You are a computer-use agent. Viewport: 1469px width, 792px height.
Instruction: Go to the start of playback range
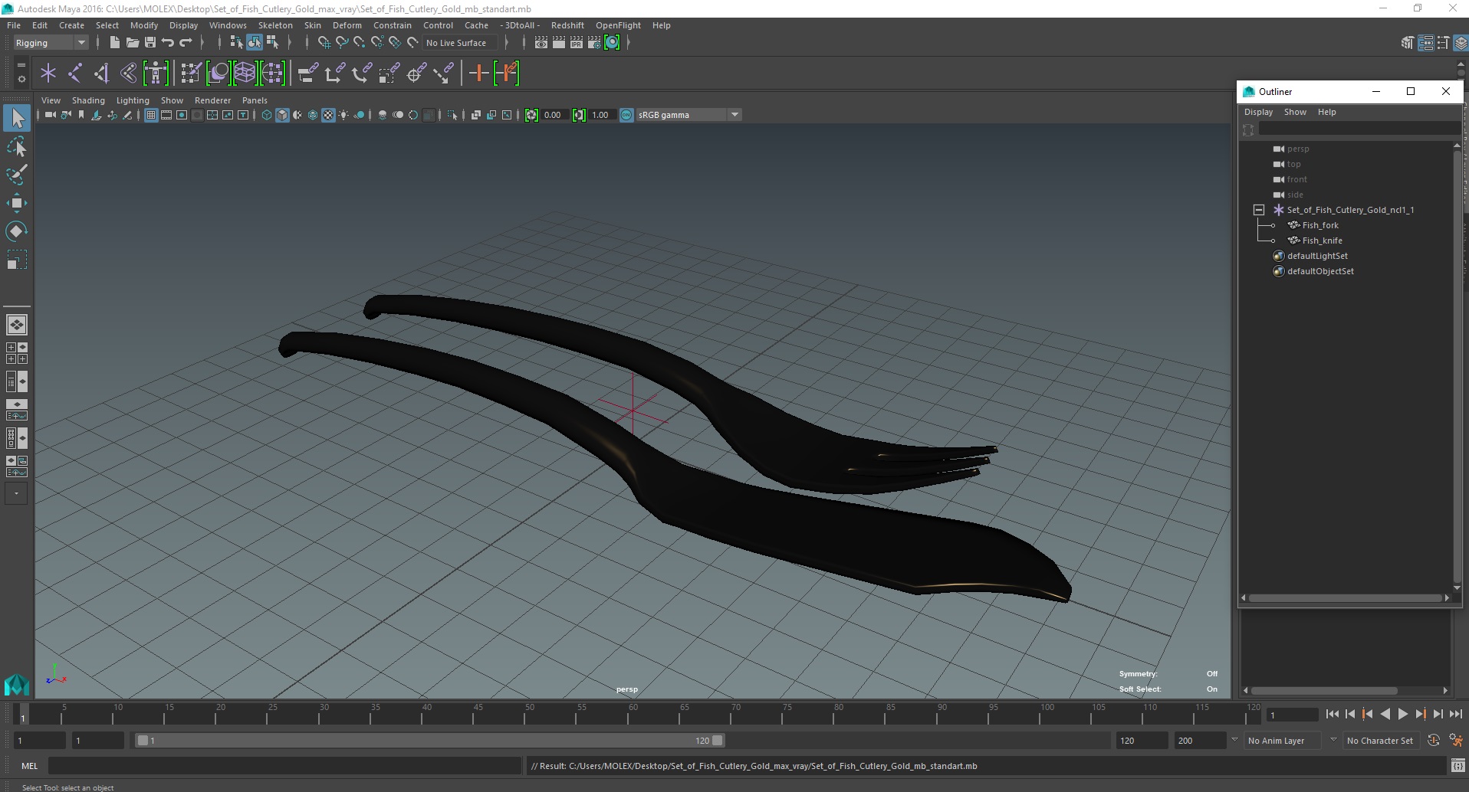(x=1333, y=714)
